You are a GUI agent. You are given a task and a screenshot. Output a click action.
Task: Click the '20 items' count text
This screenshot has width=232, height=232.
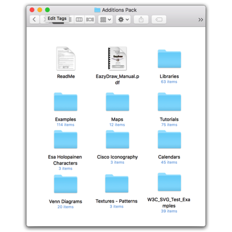[x=65, y=207]
